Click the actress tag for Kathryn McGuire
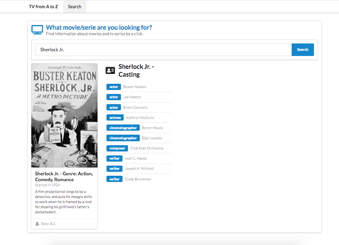The image size is (339, 245). point(115,118)
